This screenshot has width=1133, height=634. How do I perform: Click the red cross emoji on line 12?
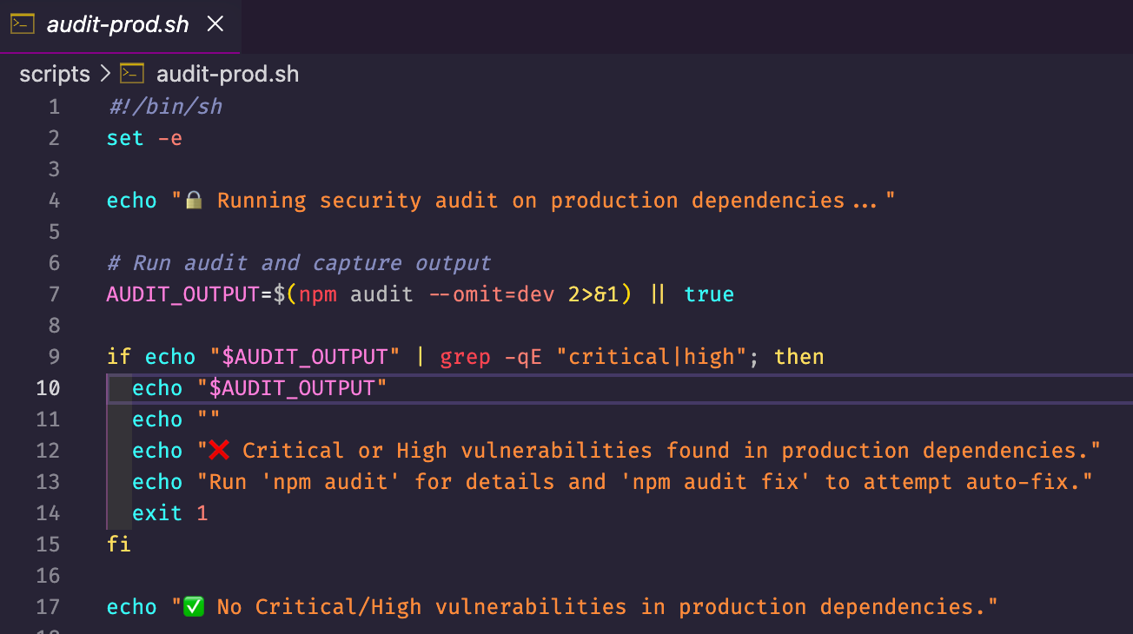(219, 450)
